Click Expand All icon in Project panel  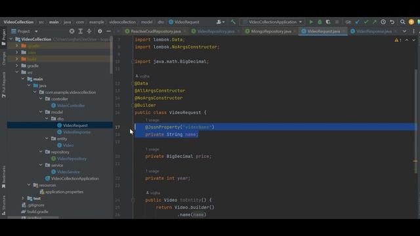[80, 31]
